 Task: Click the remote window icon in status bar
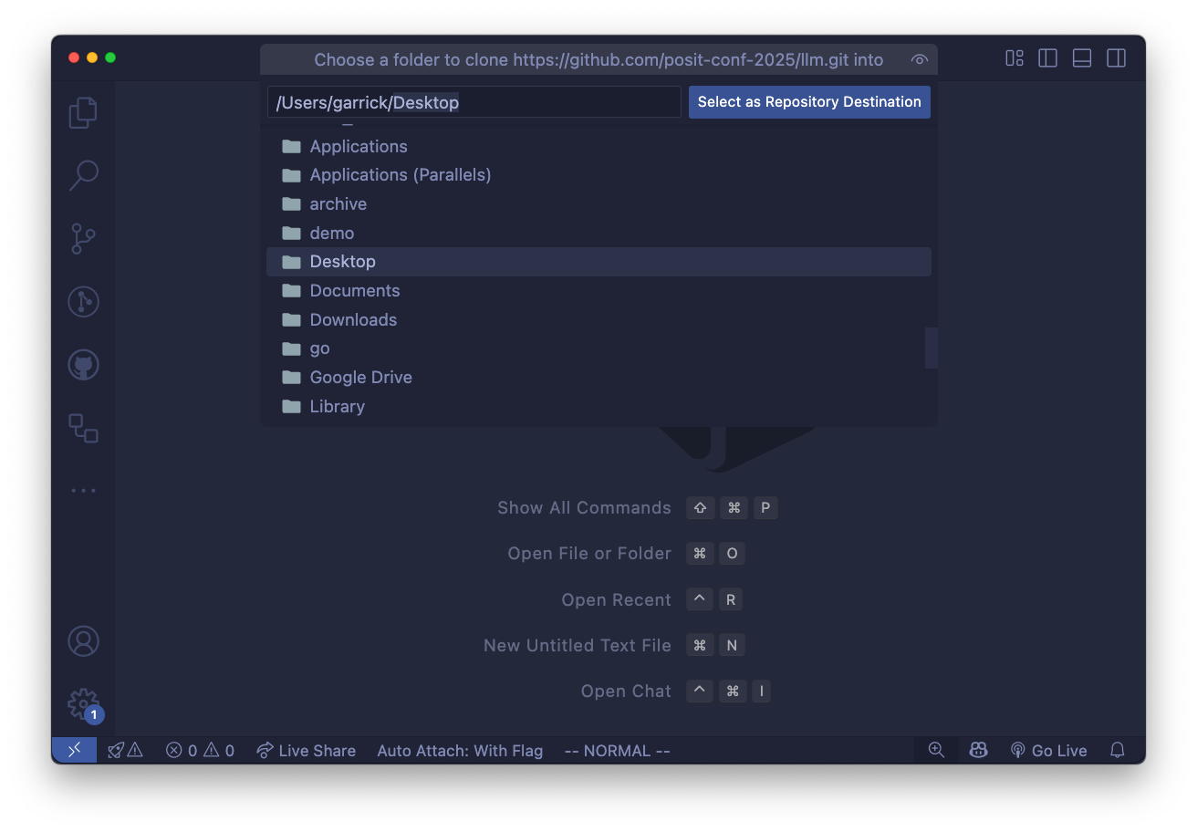click(74, 750)
